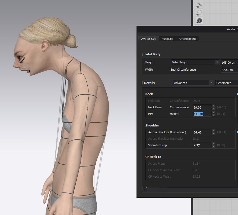238x215 pixels.
Task: Click the horizontal scrollbar left arrow
Action: 144,190
